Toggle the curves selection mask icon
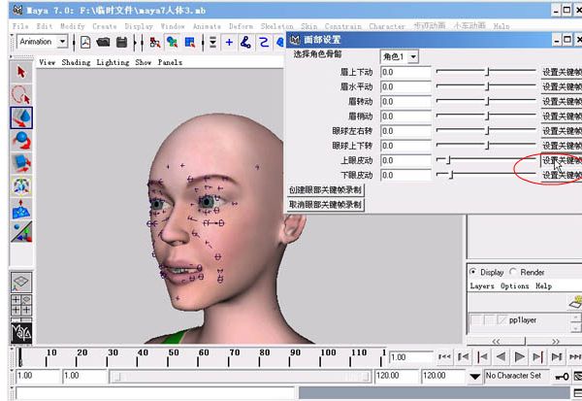Viewport: 582px width, 401px height. pyautogui.click(x=264, y=42)
